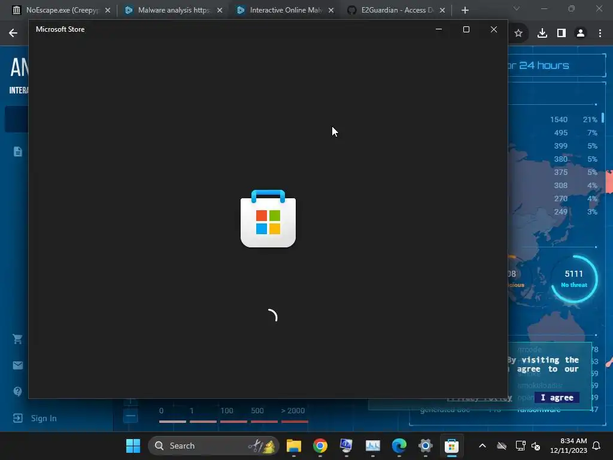
Task: Open the monitor app icon next to Chrome
Action: [346, 446]
